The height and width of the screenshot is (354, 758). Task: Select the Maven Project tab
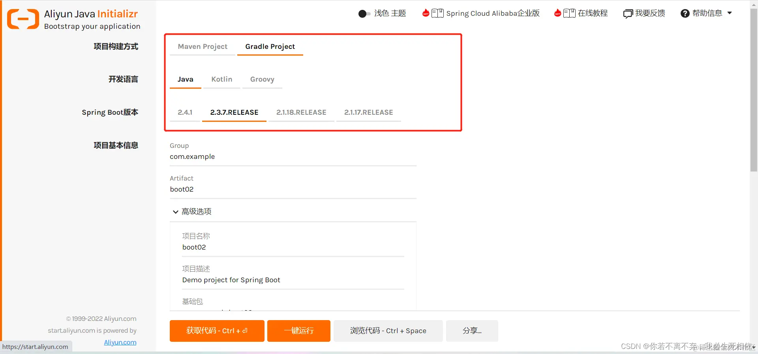click(x=203, y=47)
